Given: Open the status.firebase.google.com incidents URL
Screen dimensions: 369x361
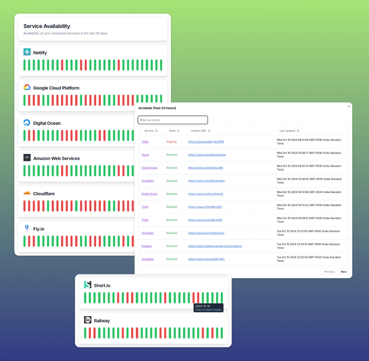Looking at the screenshot, I should [216, 246].
